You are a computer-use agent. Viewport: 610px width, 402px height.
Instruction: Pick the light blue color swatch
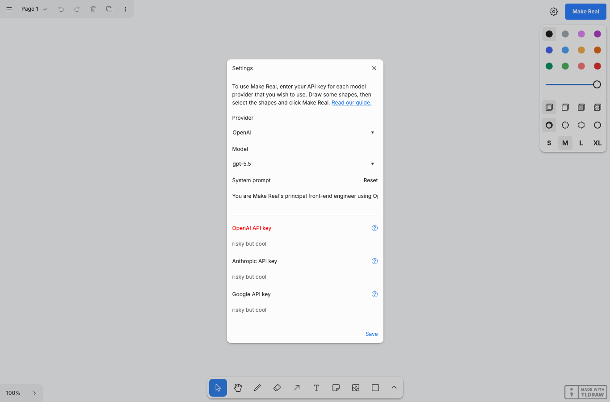click(x=565, y=50)
